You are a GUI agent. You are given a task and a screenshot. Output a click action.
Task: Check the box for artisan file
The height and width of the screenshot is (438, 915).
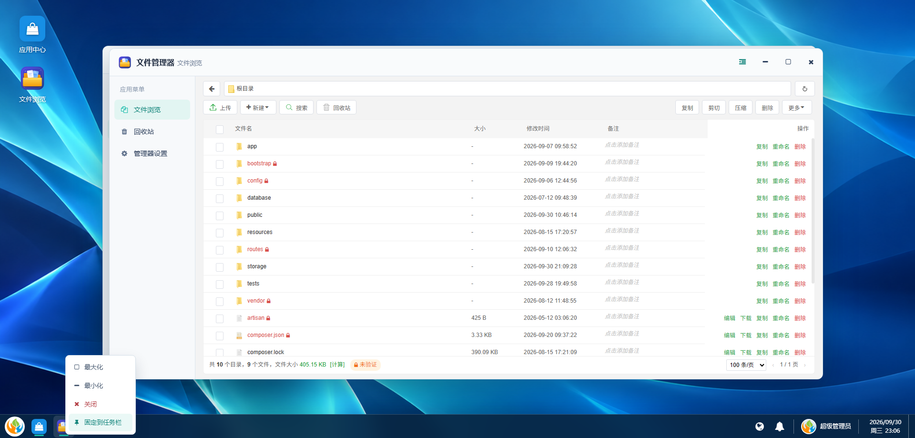tap(220, 318)
